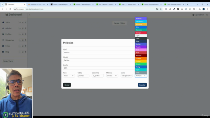Open the browser downloads icon

point(199,9)
